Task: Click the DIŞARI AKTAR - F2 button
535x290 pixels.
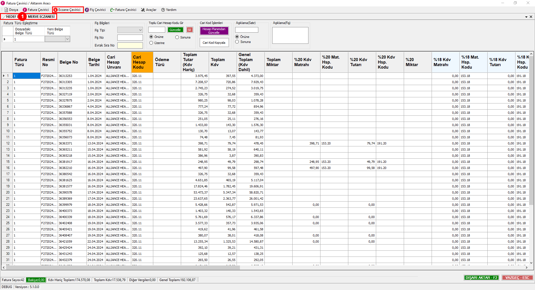Action: (x=481, y=278)
